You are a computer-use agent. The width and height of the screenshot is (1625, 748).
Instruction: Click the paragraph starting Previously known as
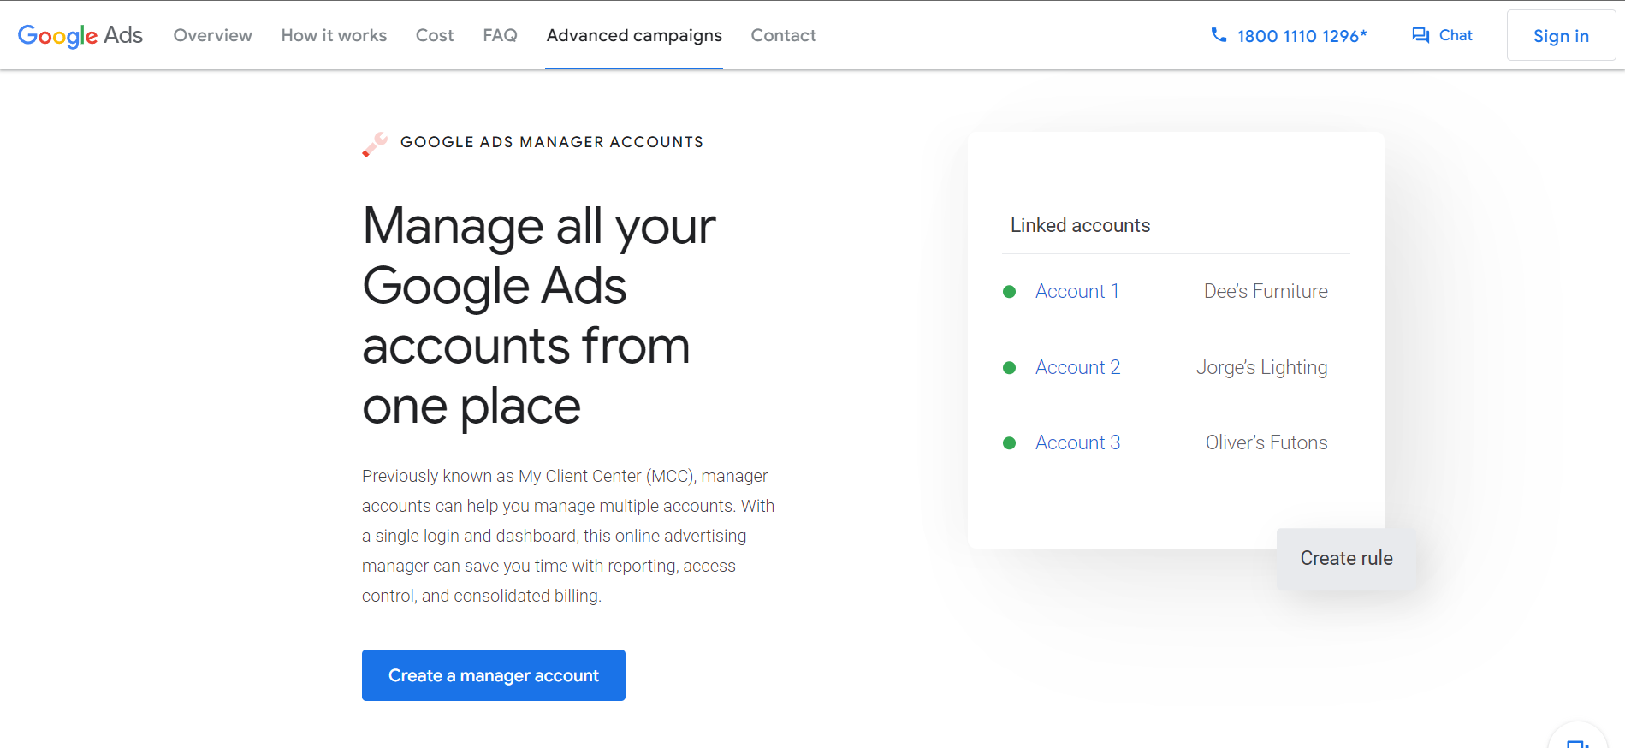[568, 536]
